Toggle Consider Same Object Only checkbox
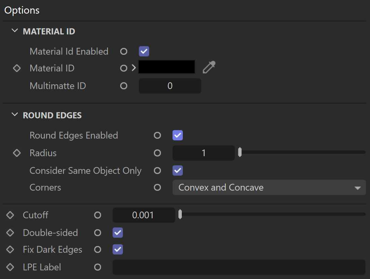 click(178, 171)
